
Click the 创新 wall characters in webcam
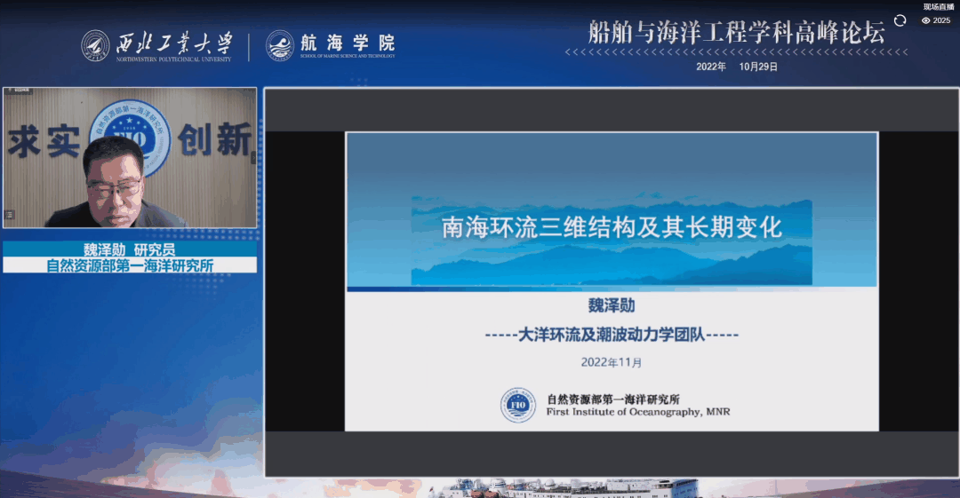pyautogui.click(x=215, y=138)
